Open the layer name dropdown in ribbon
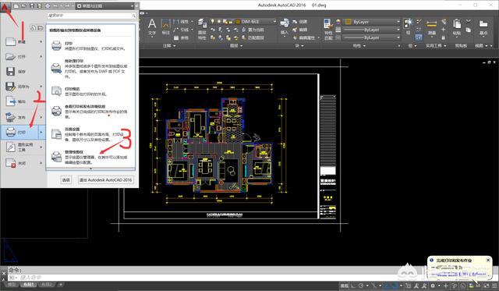The width and height of the screenshot is (499, 291). 256,21
